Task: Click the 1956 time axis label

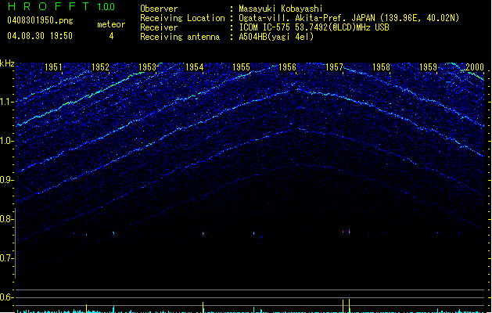Action: [x=287, y=67]
